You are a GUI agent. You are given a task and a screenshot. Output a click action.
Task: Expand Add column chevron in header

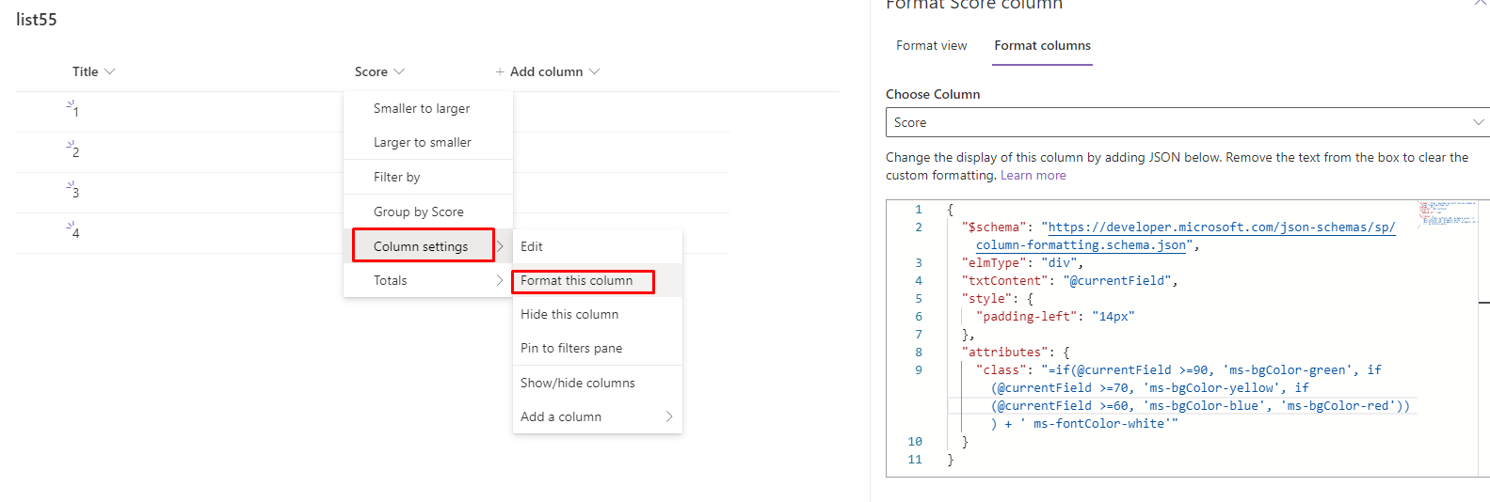[594, 71]
